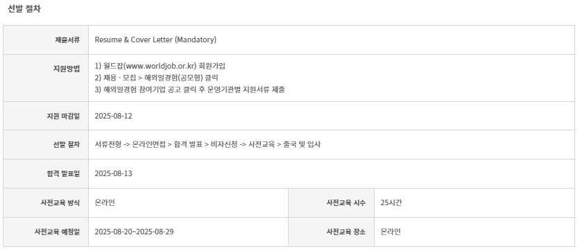Click the 지원 마감일 label cell

pyautogui.click(x=63, y=116)
